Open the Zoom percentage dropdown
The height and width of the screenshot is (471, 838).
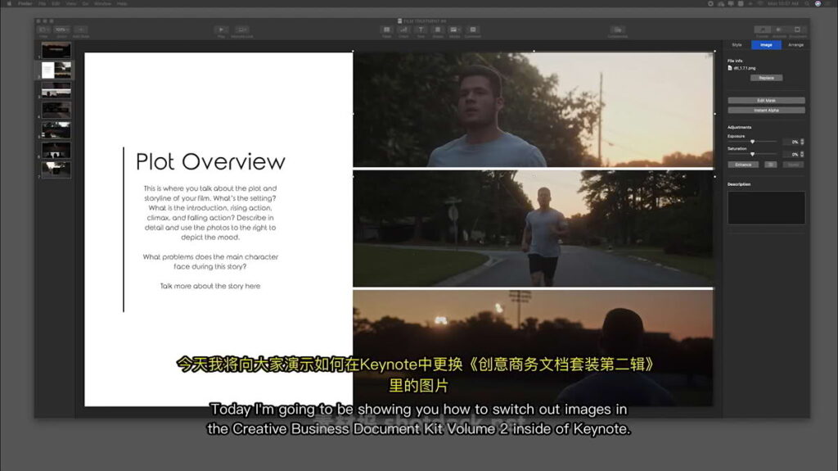coord(62,30)
